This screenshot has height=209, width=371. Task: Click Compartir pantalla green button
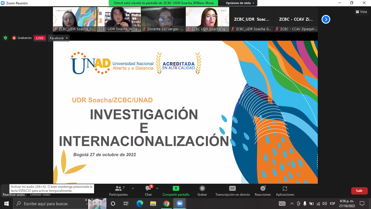coord(176,191)
